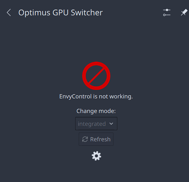Image resolution: width=189 pixels, height=182 pixels.
Task: Click the chevron arrow in mode combo box
Action: coord(111,124)
